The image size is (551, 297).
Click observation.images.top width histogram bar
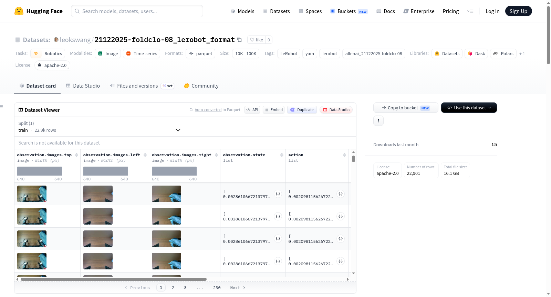point(40,171)
